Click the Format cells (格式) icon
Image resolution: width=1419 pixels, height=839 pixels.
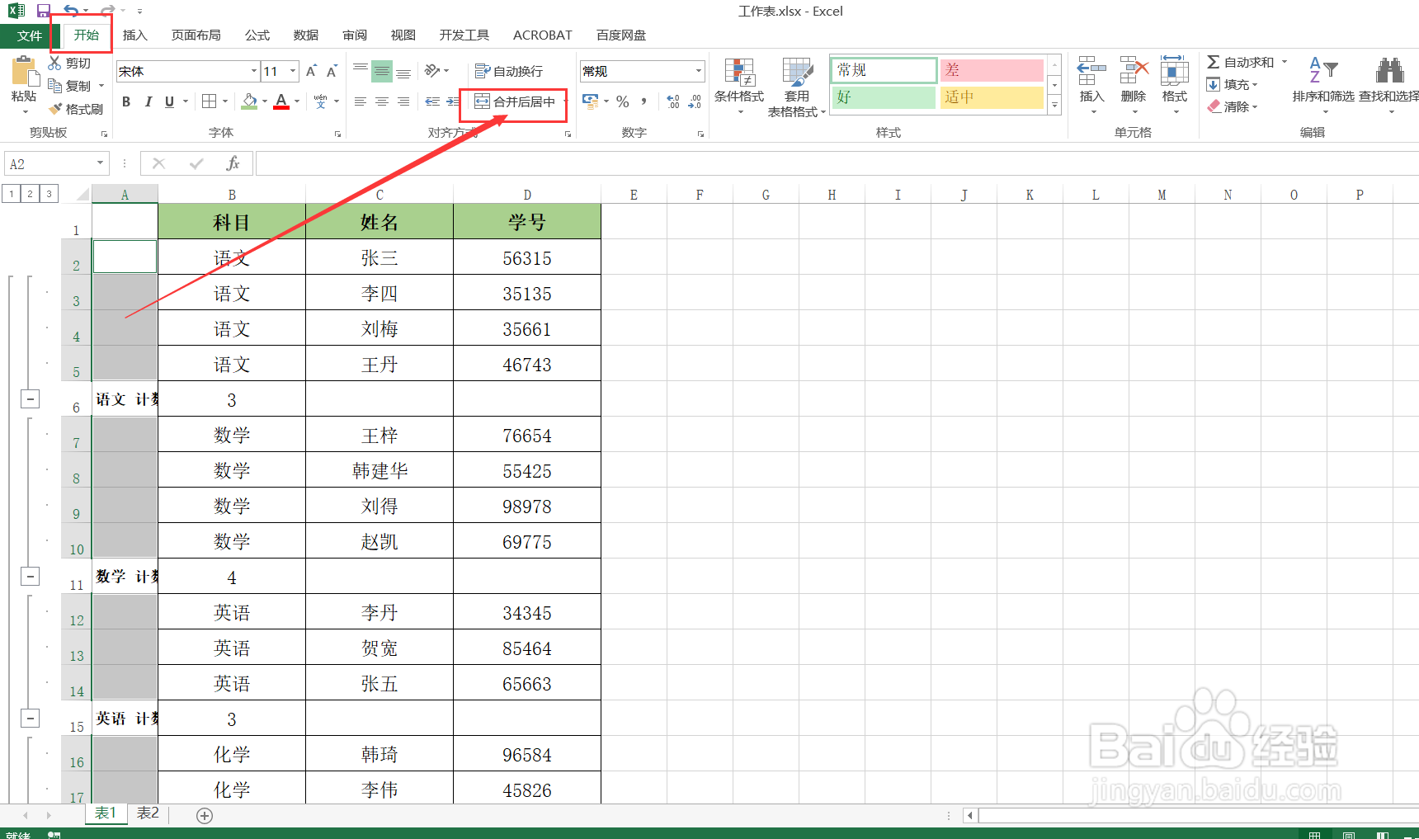(1174, 73)
